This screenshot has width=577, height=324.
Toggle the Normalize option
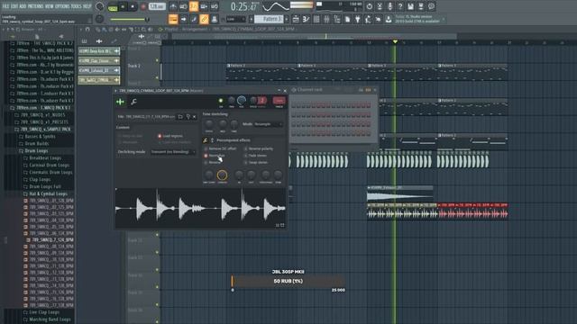(x=215, y=156)
